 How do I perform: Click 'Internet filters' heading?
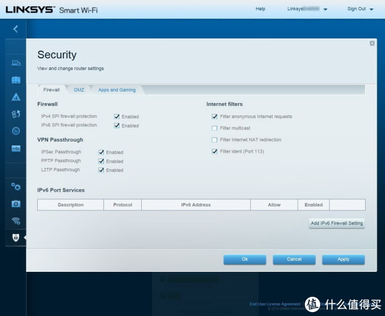click(x=225, y=104)
